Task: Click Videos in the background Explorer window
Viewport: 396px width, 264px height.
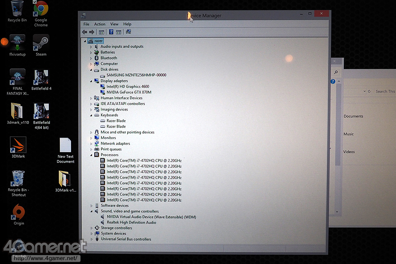Action: point(349,152)
